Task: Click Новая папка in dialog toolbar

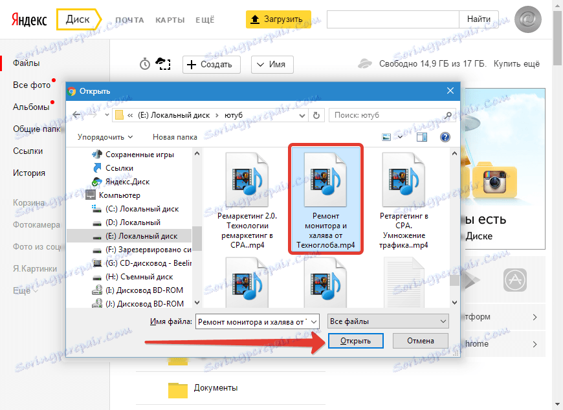Action: click(175, 137)
